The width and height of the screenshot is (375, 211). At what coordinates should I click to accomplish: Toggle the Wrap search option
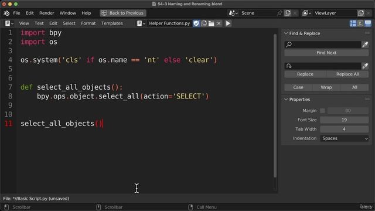pos(326,87)
